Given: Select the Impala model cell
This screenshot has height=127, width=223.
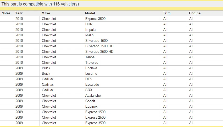Looking at the screenshot, I should [122, 30].
